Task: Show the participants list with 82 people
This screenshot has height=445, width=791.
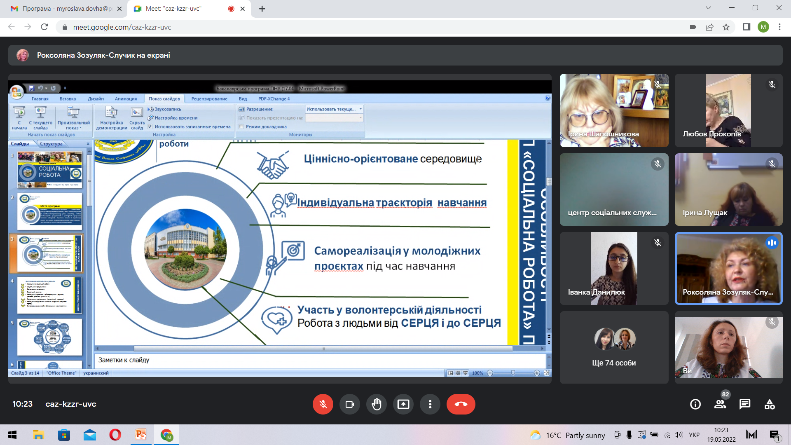Action: point(720,404)
